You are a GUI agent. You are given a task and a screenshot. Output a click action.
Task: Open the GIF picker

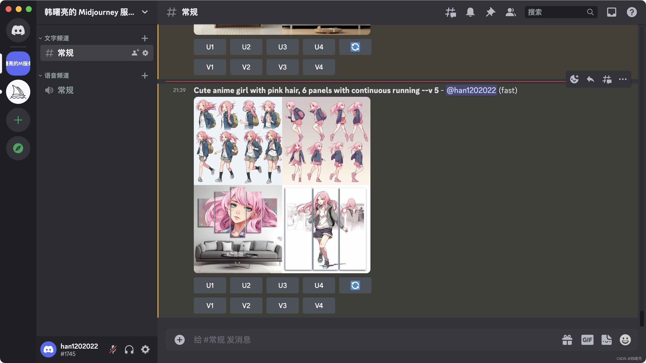tap(587, 340)
